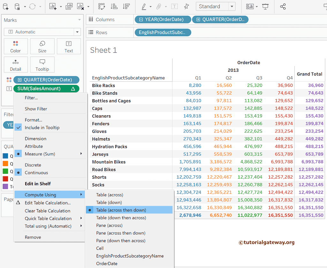
Task: Click the Fix Axes pin icon
Action: tap(186, 6)
